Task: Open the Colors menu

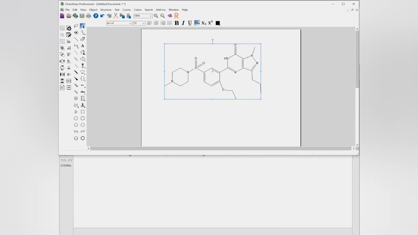Action: coord(137,10)
